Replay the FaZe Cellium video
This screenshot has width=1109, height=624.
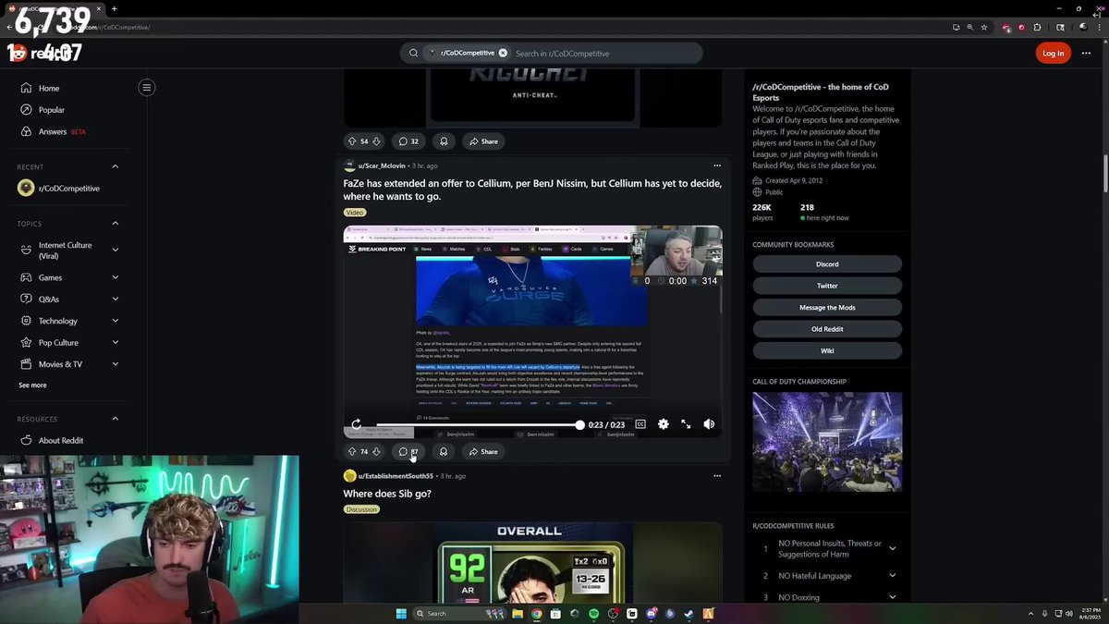(356, 424)
